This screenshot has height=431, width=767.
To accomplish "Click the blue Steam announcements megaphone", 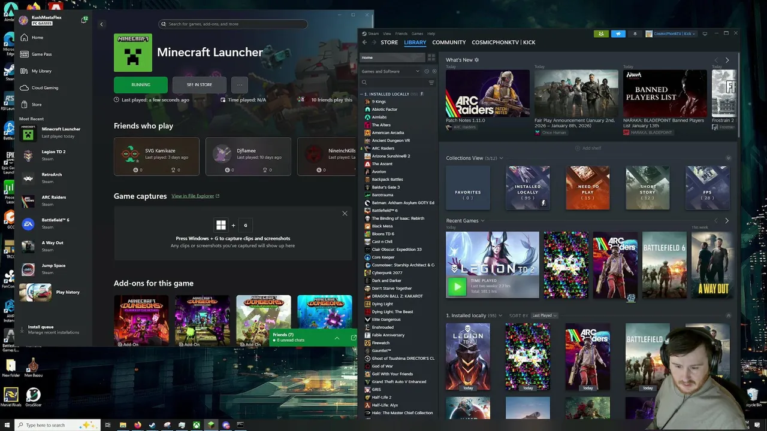I will click(x=618, y=34).
